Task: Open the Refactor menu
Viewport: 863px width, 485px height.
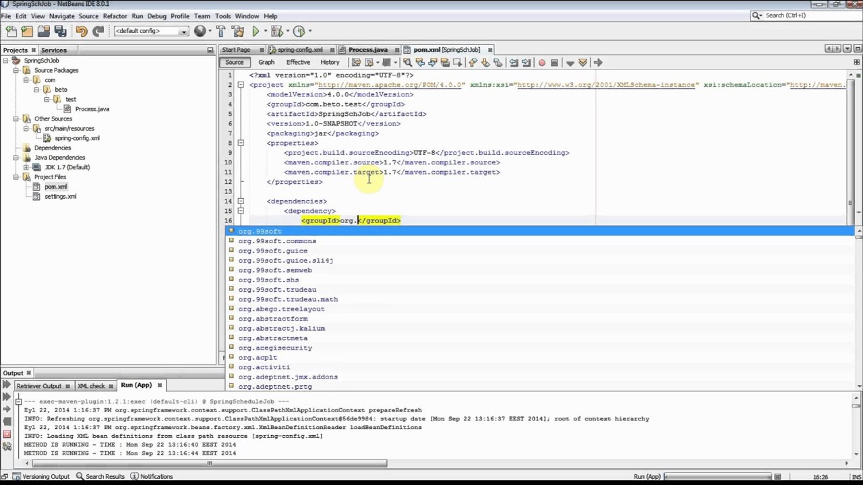Action: (115, 16)
